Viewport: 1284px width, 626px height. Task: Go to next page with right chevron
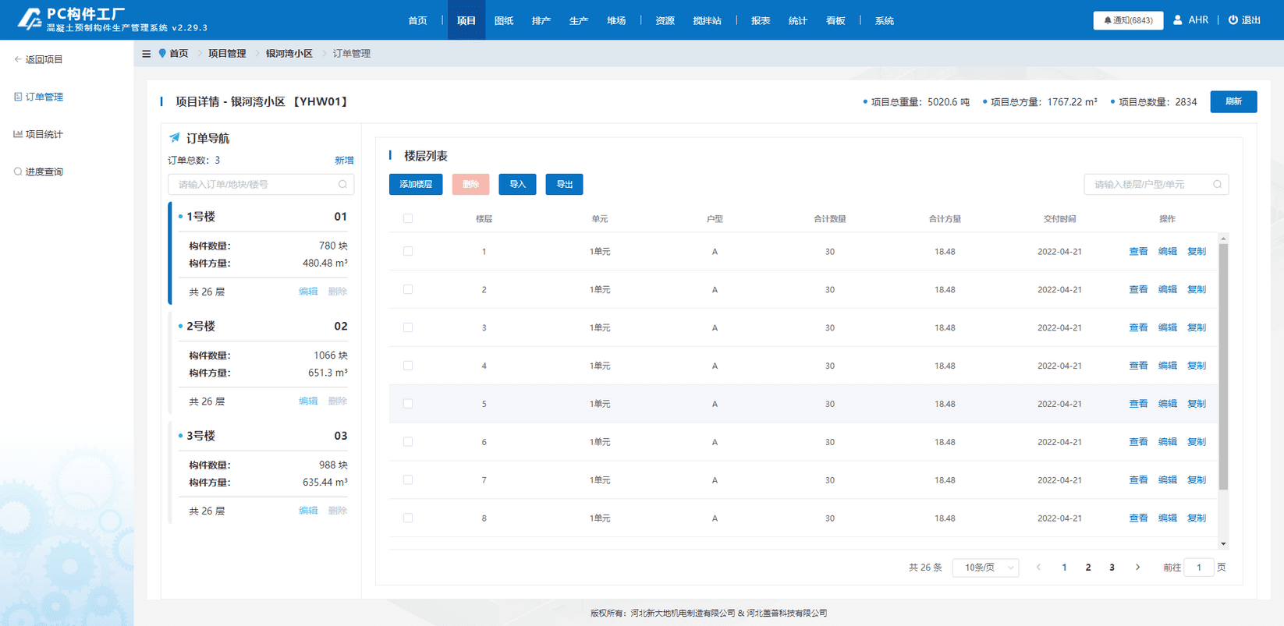[1137, 568]
